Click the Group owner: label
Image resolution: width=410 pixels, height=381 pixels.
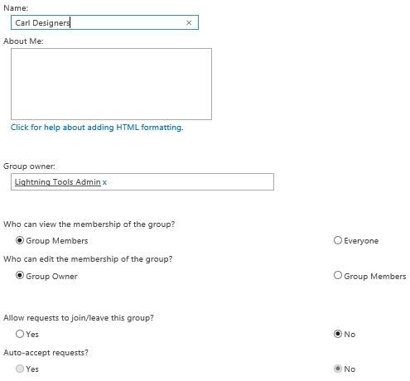[29, 166]
